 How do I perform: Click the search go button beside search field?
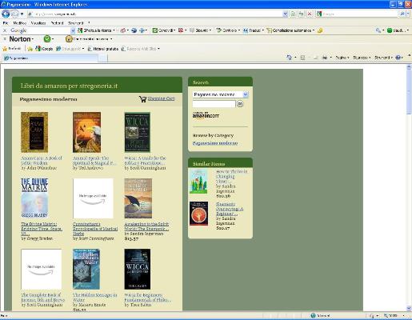tap(240, 104)
